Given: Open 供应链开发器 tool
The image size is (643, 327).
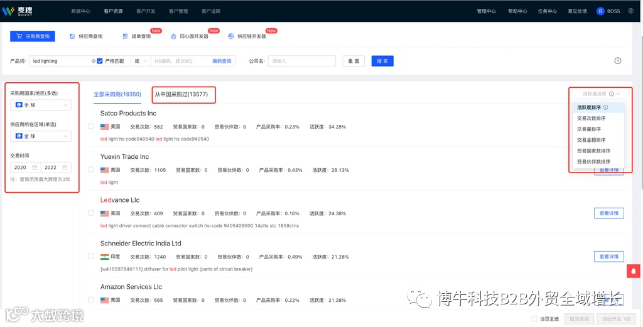Looking at the screenshot, I should click(247, 36).
